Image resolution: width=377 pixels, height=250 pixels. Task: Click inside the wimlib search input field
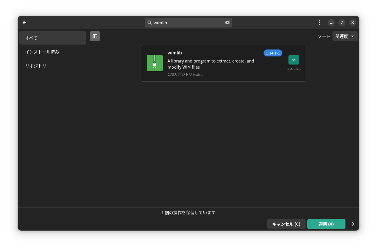[188, 22]
